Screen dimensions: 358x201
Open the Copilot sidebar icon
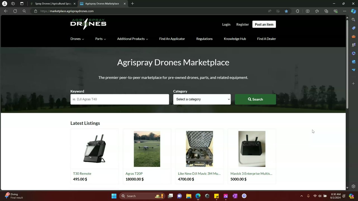coord(354,11)
